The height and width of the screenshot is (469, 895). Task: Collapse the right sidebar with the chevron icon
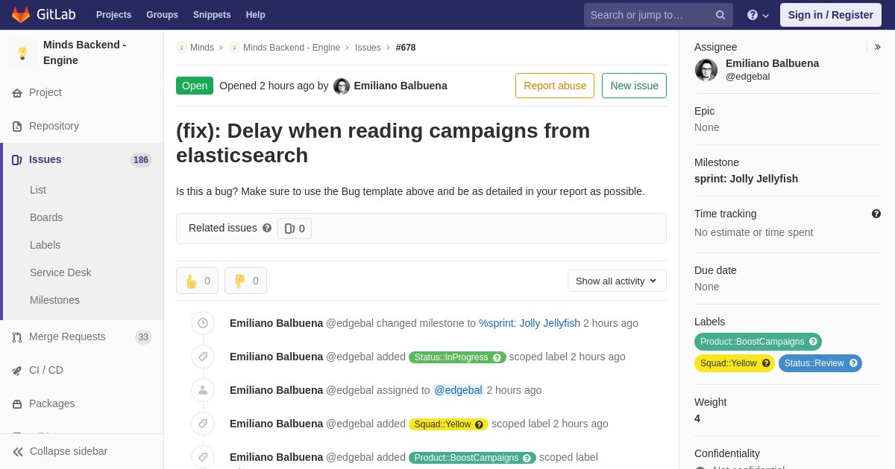click(877, 47)
